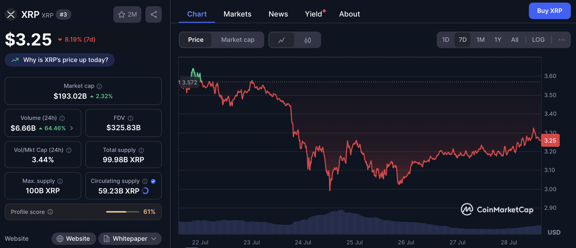Click the $325.83B FDV value
The image size is (576, 248).
pyautogui.click(x=123, y=128)
